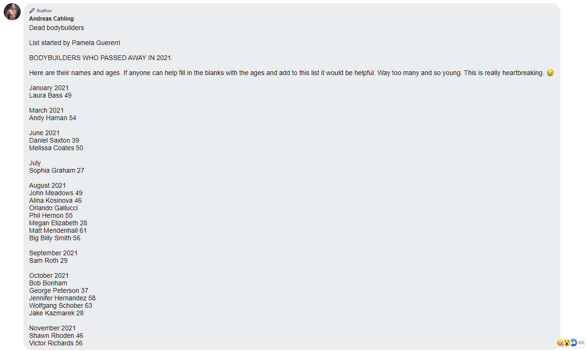Screen dimensions: 586x351
Task: Click the crying emoji after 'heartbreaking'
Action: 550,73
